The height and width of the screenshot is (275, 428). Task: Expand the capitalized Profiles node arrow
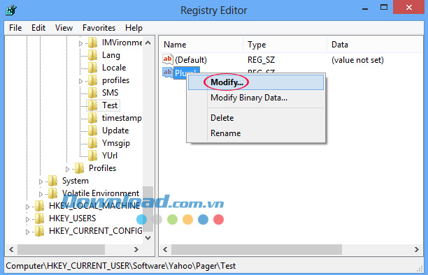tap(67, 169)
